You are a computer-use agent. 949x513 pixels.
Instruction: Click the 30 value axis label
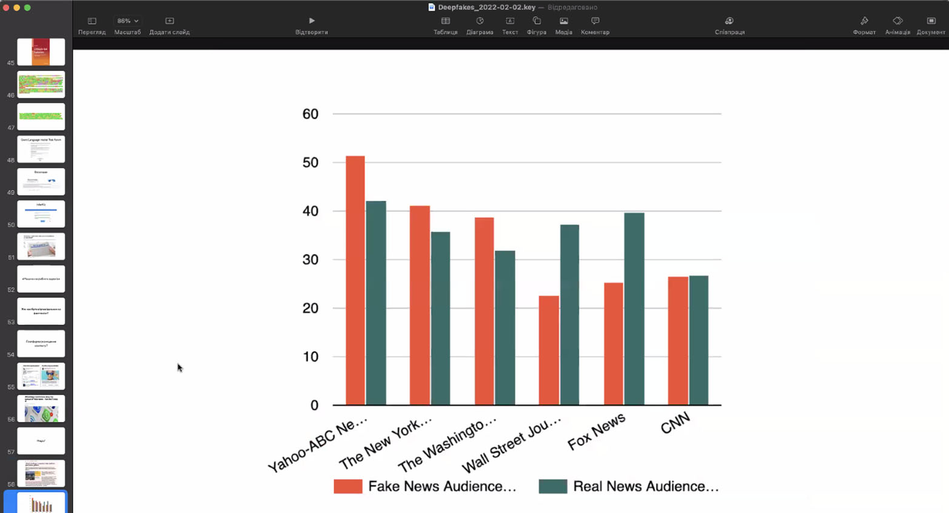[x=310, y=260]
